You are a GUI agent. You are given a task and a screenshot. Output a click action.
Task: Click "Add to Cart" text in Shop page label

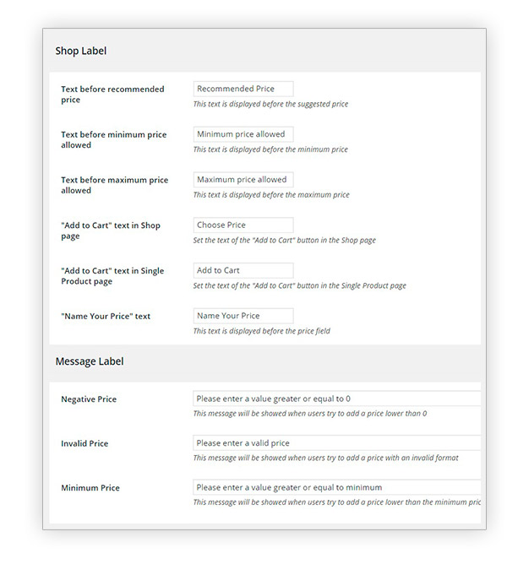[x=111, y=231]
